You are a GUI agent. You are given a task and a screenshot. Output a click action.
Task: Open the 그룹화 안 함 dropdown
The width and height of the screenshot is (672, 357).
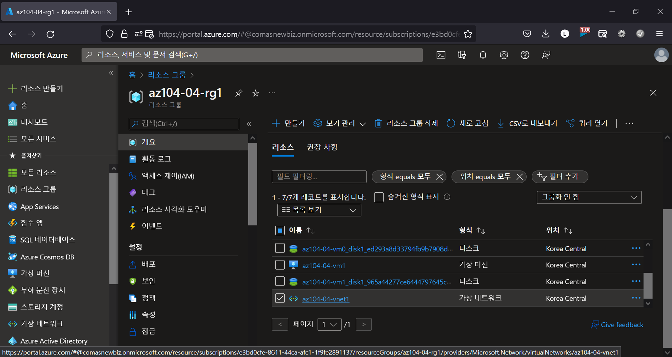[x=589, y=197]
